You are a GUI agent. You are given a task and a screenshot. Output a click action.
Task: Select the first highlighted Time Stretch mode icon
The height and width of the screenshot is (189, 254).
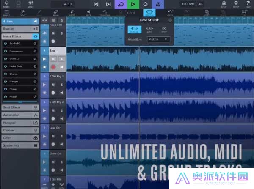click(135, 30)
